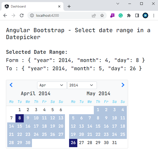Pick May 1 in the calendar
This screenshot has width=158, height=151.
98,110
